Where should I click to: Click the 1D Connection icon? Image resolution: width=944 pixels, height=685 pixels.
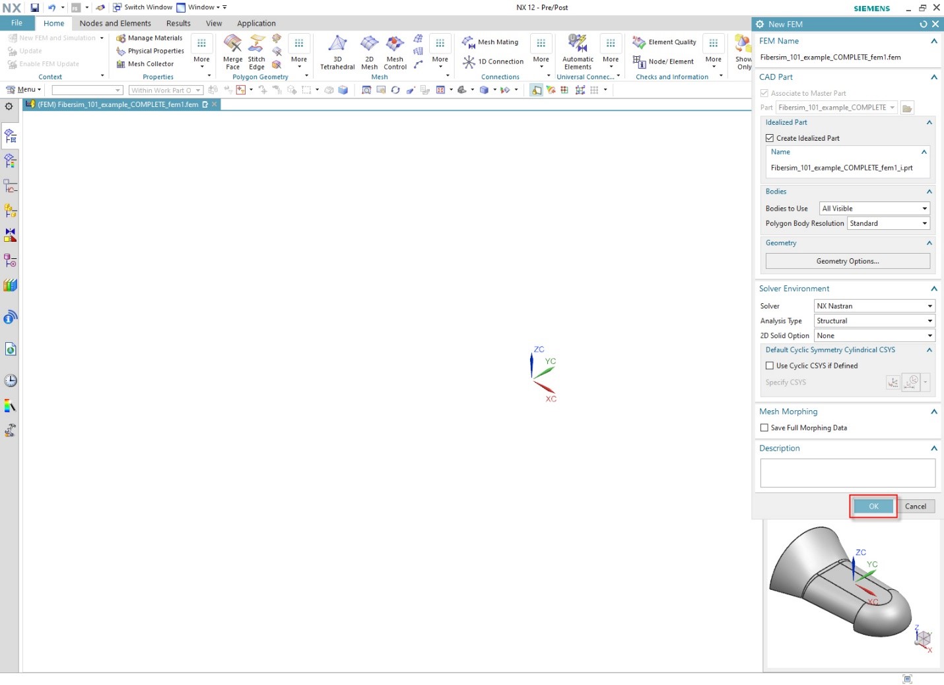coord(492,61)
